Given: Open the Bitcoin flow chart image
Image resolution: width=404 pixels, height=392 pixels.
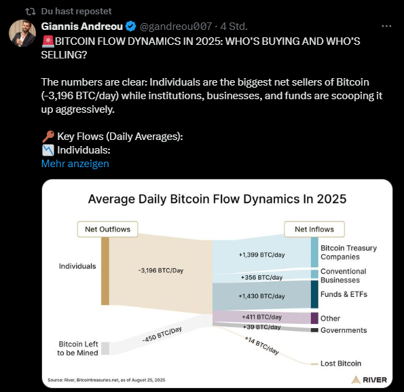Looking at the screenshot, I should point(217,283).
